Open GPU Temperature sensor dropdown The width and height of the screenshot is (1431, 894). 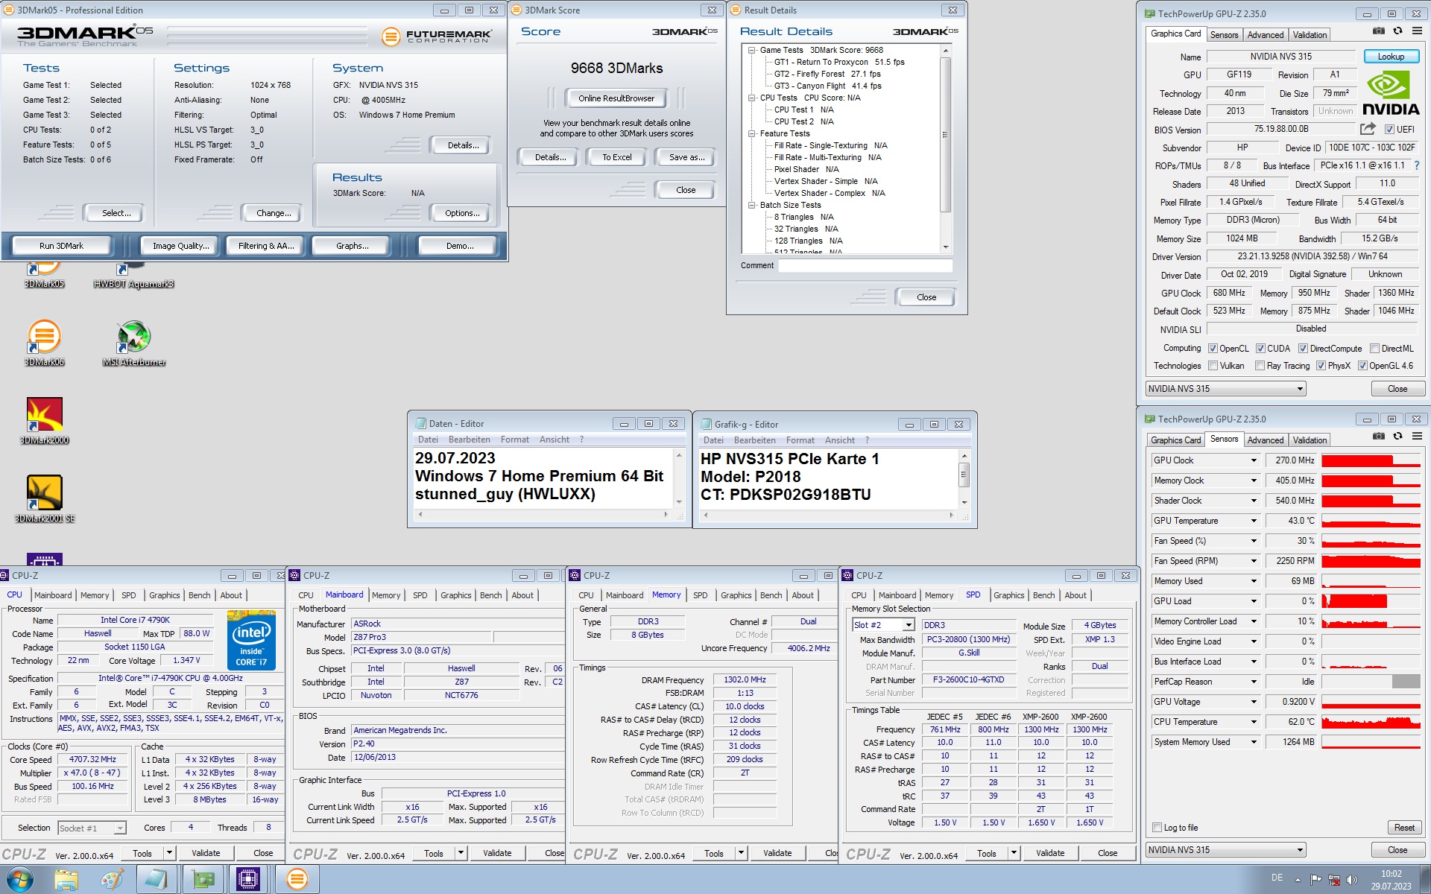1253,521
